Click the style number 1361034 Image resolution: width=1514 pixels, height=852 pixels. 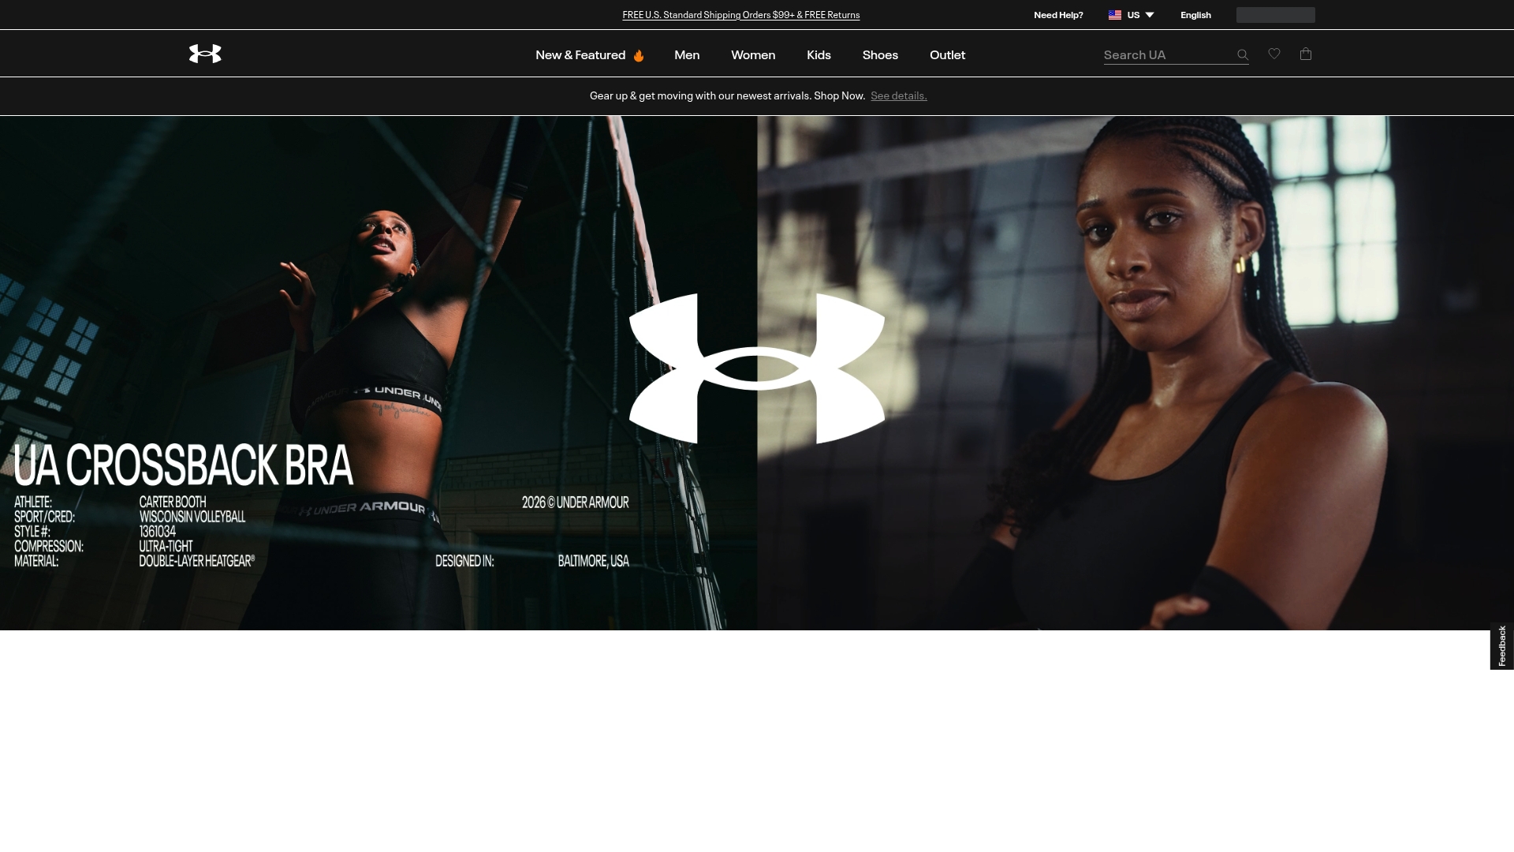158,532
